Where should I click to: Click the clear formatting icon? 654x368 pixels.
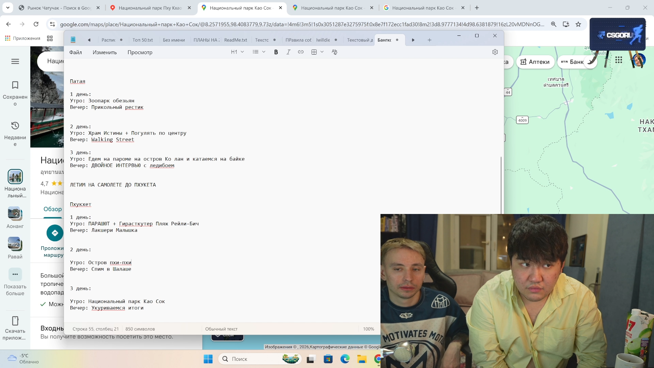334,52
